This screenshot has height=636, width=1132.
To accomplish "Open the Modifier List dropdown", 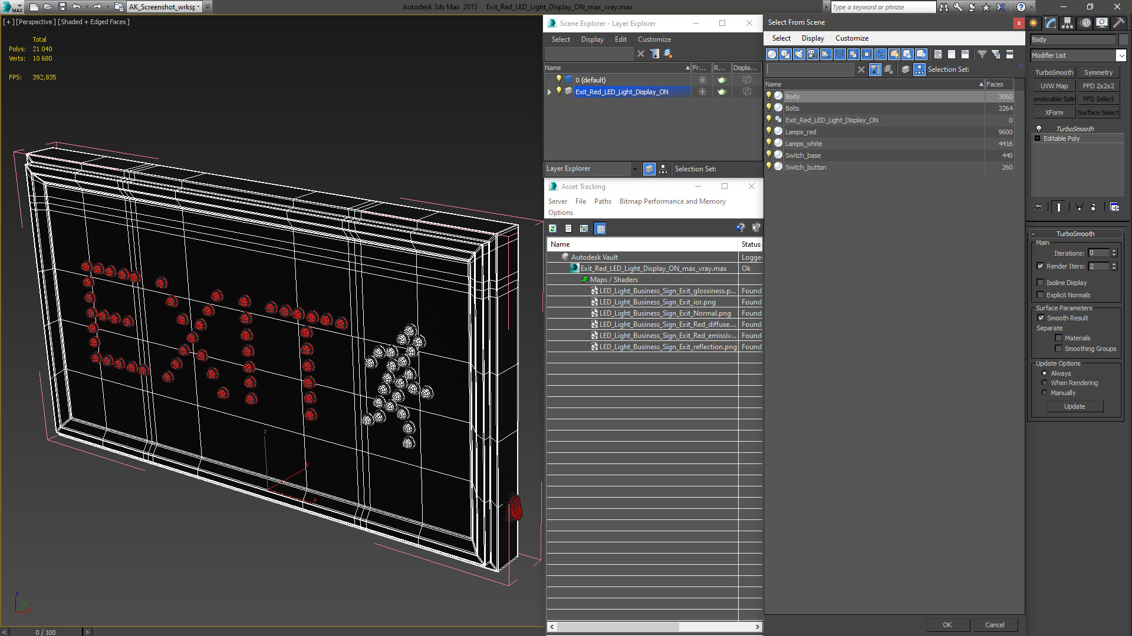I will click(x=1120, y=55).
